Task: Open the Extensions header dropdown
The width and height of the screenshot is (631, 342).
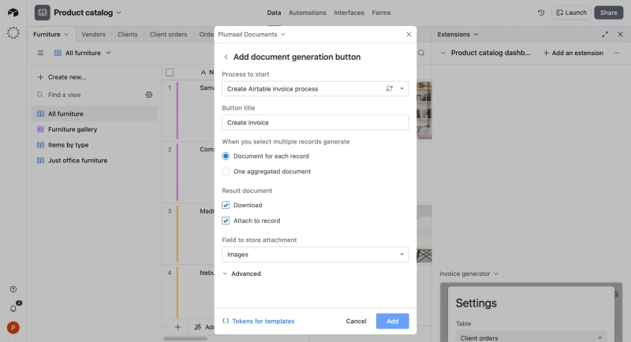Action: [x=457, y=34]
